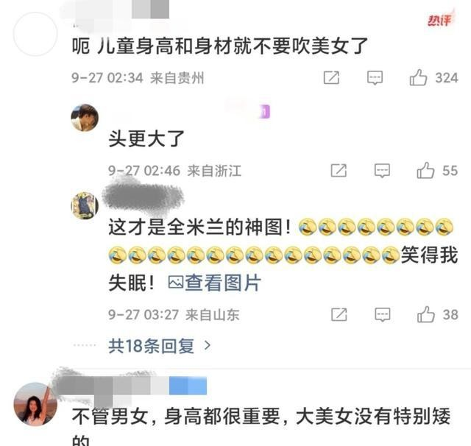Tap the blank avatar of top commenter
This screenshot has width=471, height=446.
coord(35,34)
